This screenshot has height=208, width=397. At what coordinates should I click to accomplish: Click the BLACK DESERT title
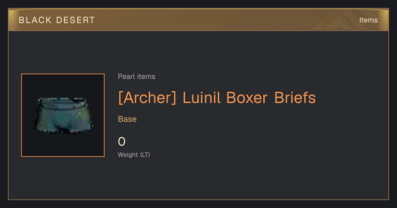point(57,20)
